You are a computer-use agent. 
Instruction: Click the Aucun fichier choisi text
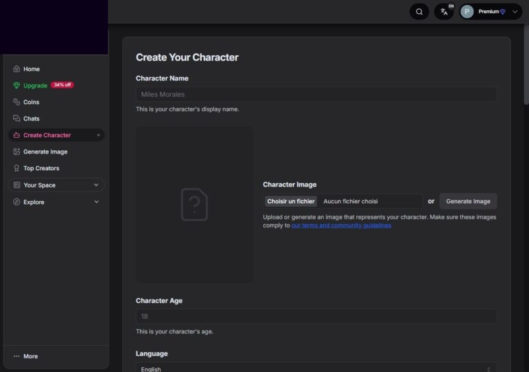point(351,201)
